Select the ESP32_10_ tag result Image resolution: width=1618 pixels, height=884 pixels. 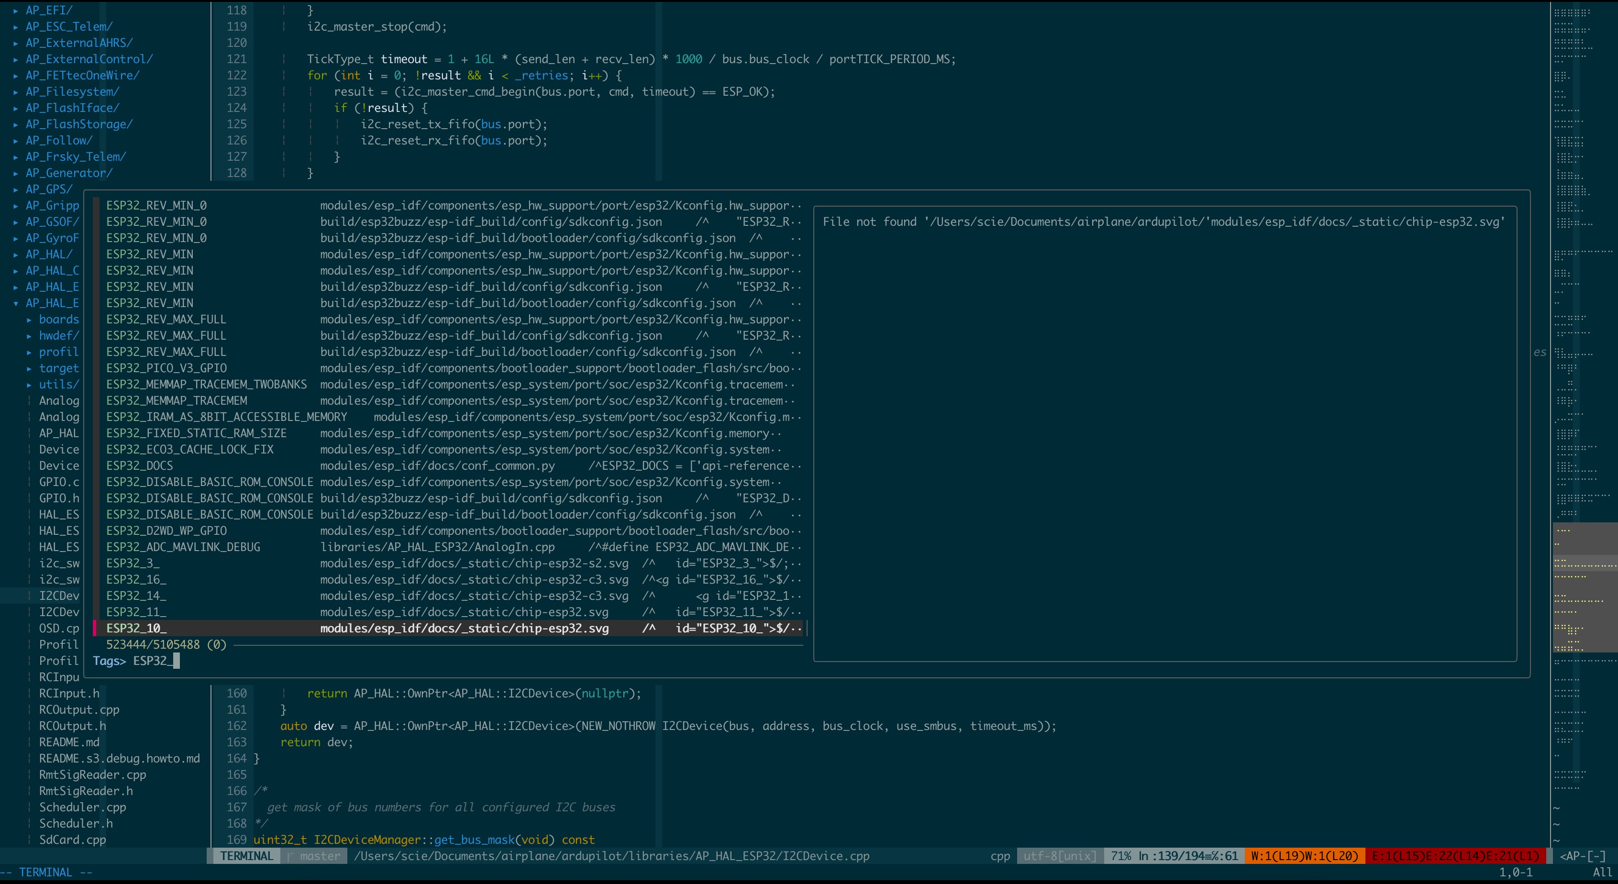(448, 629)
